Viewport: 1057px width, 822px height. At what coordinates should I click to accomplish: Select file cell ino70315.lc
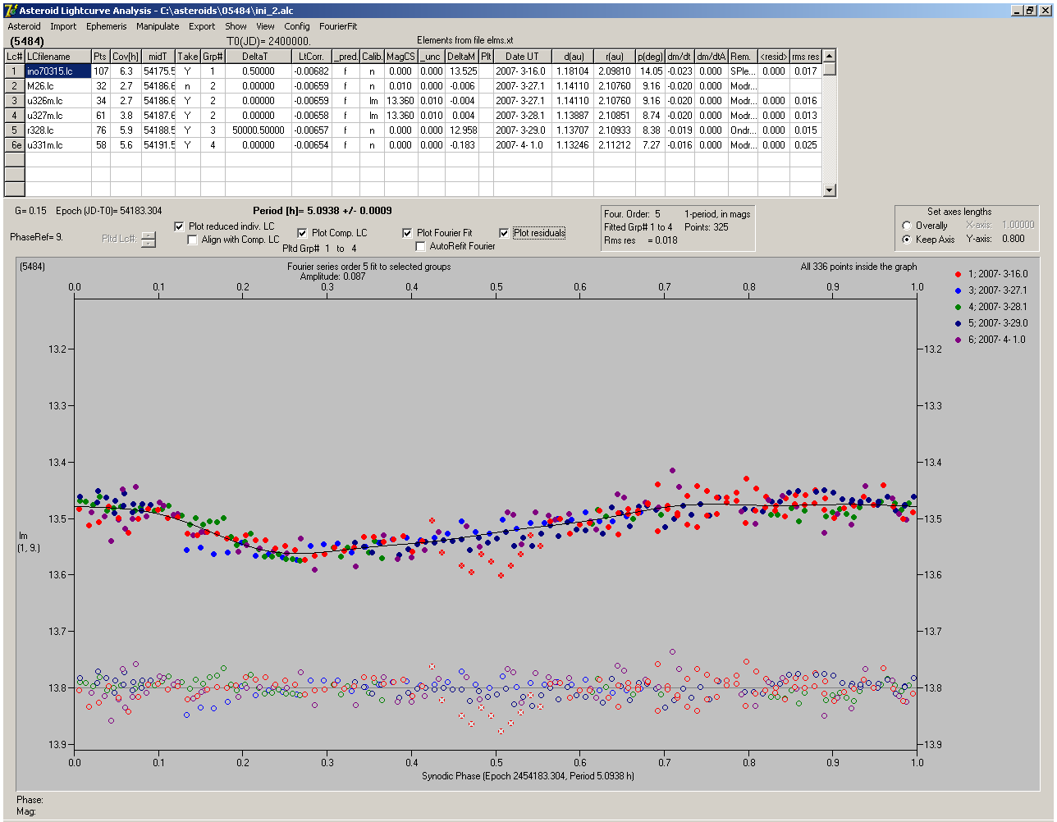click(57, 71)
